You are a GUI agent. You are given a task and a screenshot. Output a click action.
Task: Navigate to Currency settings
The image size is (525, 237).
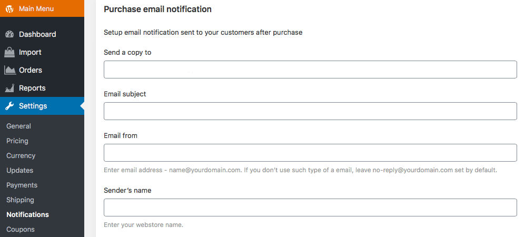(21, 155)
